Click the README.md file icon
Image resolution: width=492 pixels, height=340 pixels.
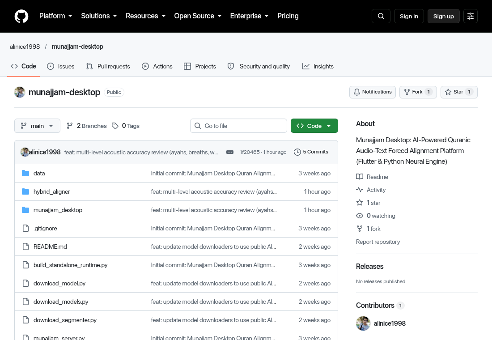click(26, 247)
